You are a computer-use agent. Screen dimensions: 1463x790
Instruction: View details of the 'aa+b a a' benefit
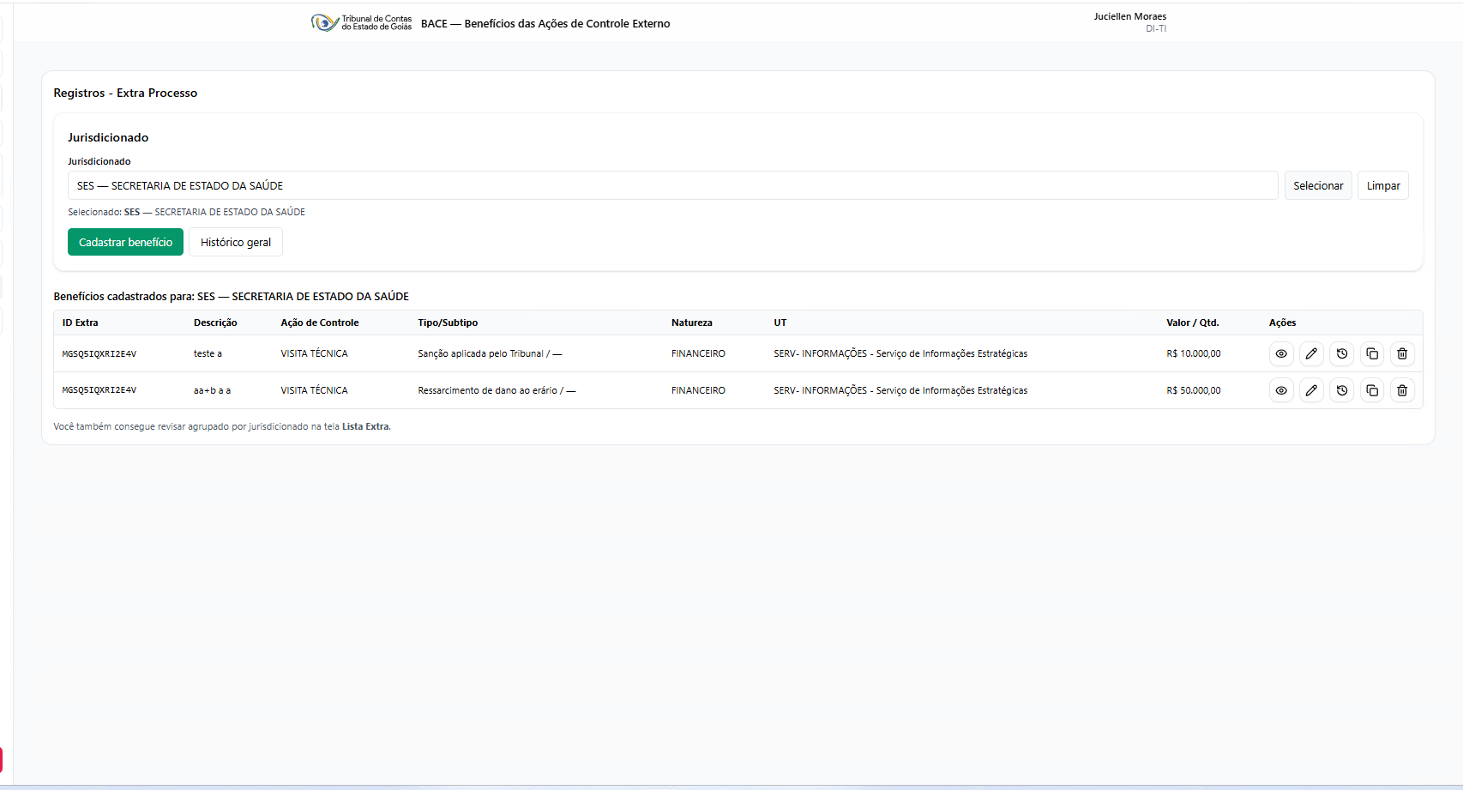[1281, 390]
